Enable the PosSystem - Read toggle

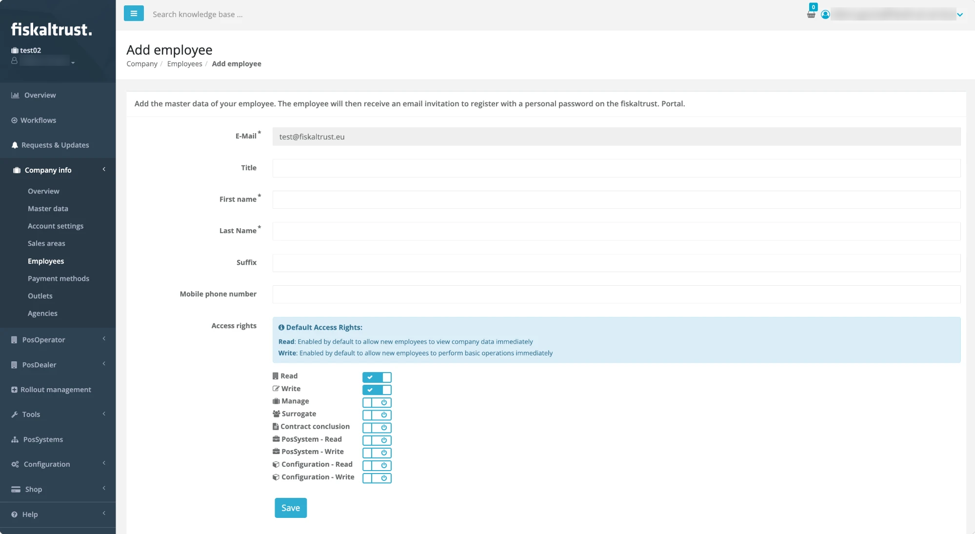click(377, 440)
